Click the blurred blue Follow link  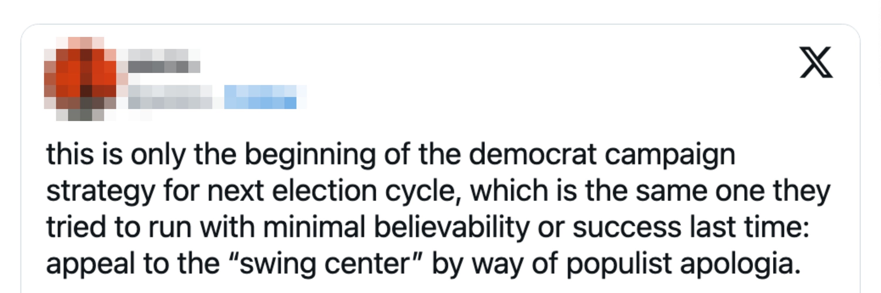pos(260,97)
